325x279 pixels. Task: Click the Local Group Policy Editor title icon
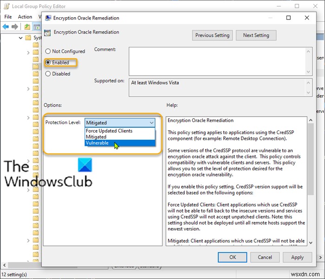click(x=6, y=6)
